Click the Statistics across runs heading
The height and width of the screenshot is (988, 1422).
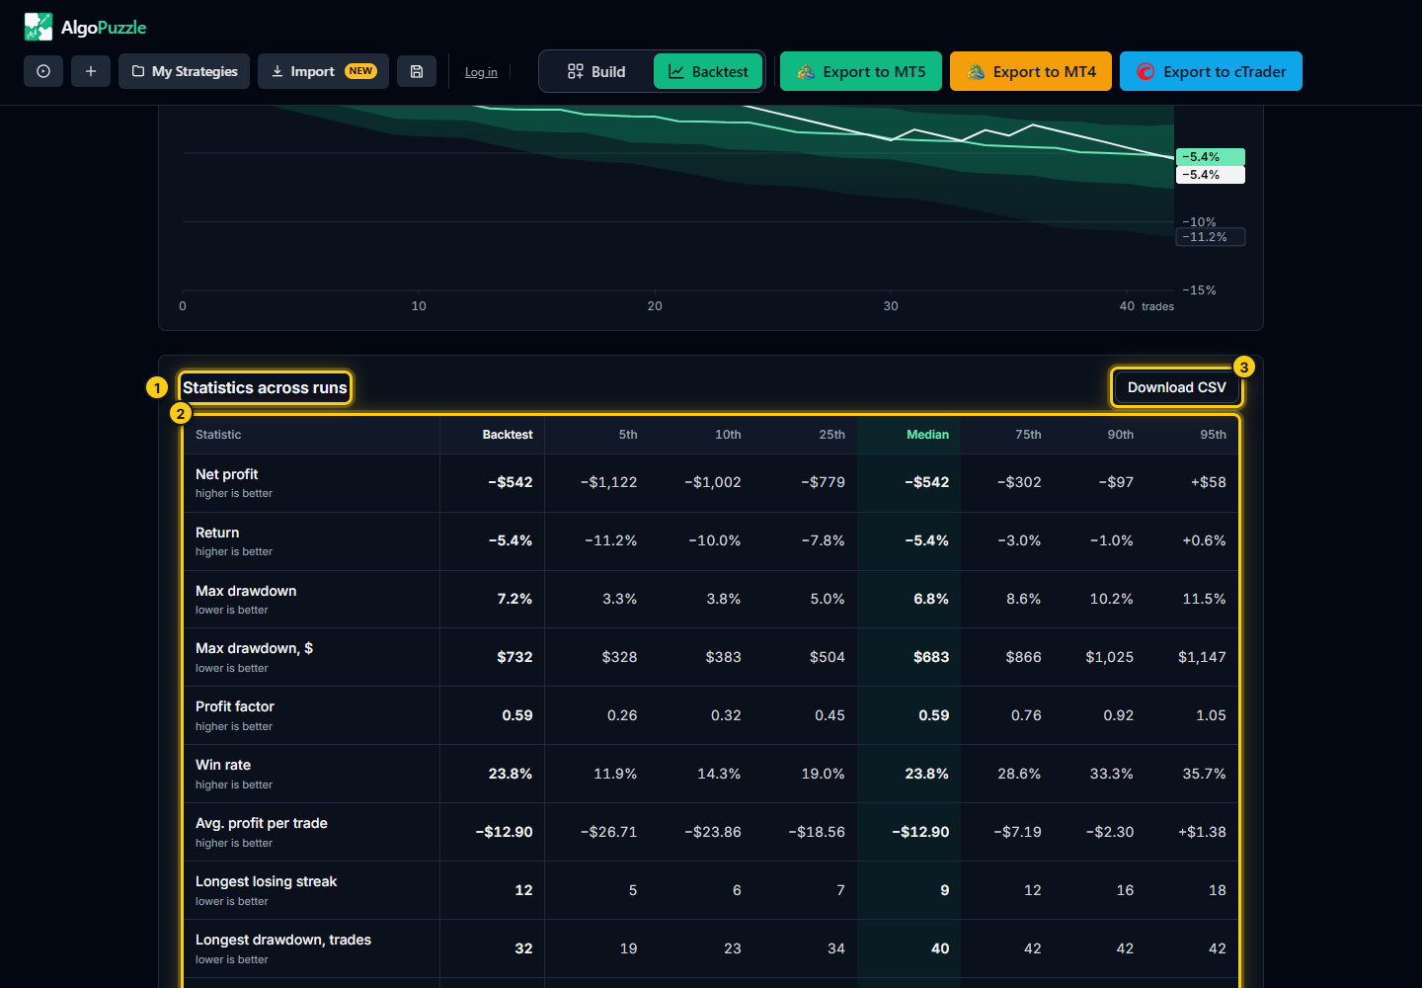265,387
